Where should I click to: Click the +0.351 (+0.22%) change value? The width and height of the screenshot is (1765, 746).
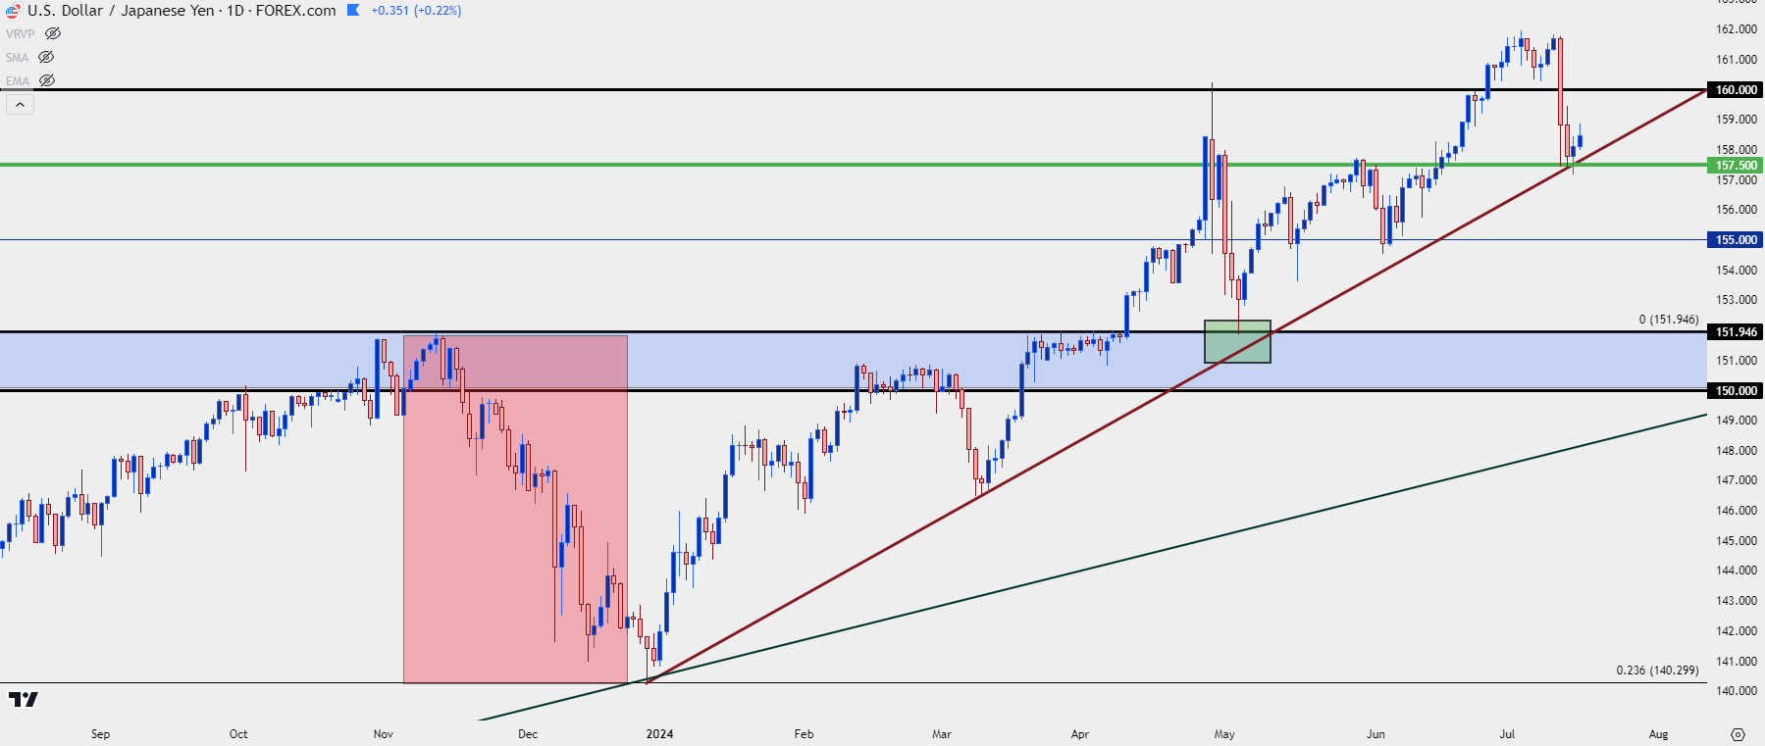coord(416,10)
